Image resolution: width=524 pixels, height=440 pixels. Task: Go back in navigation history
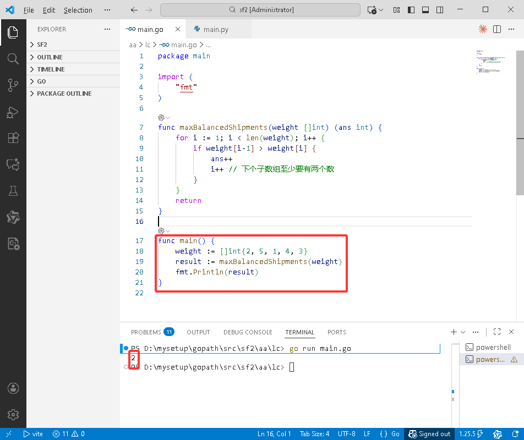coord(134,10)
